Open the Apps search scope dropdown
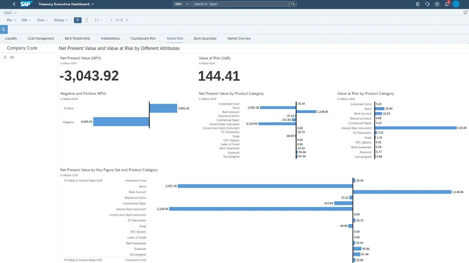The image size is (469, 263). click(x=182, y=4)
